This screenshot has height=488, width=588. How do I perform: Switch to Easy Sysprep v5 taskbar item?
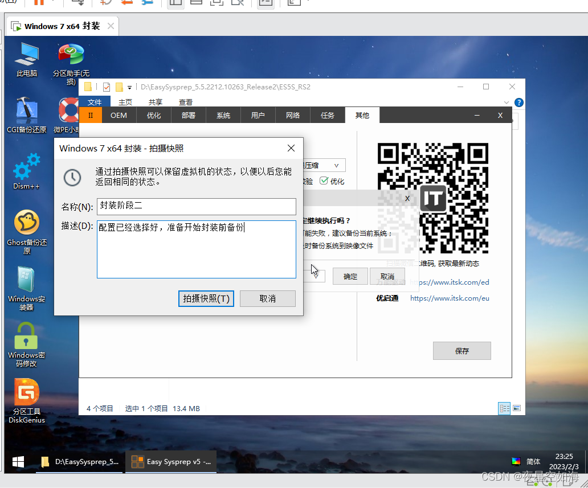pos(171,462)
